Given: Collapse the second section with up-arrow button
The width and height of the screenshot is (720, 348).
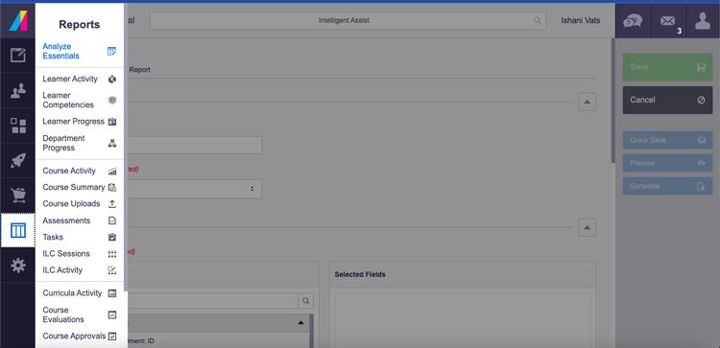Looking at the screenshot, I should tap(587, 227).
